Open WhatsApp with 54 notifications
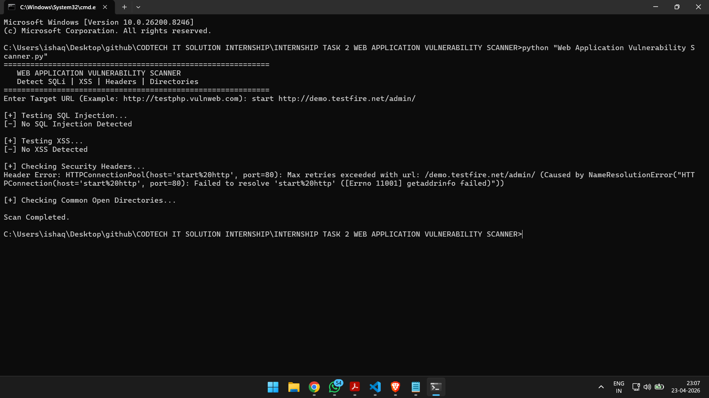Viewport: 709px width, 398px height. pyautogui.click(x=335, y=387)
